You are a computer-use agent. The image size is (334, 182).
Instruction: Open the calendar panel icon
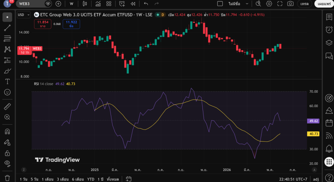tap(329, 123)
